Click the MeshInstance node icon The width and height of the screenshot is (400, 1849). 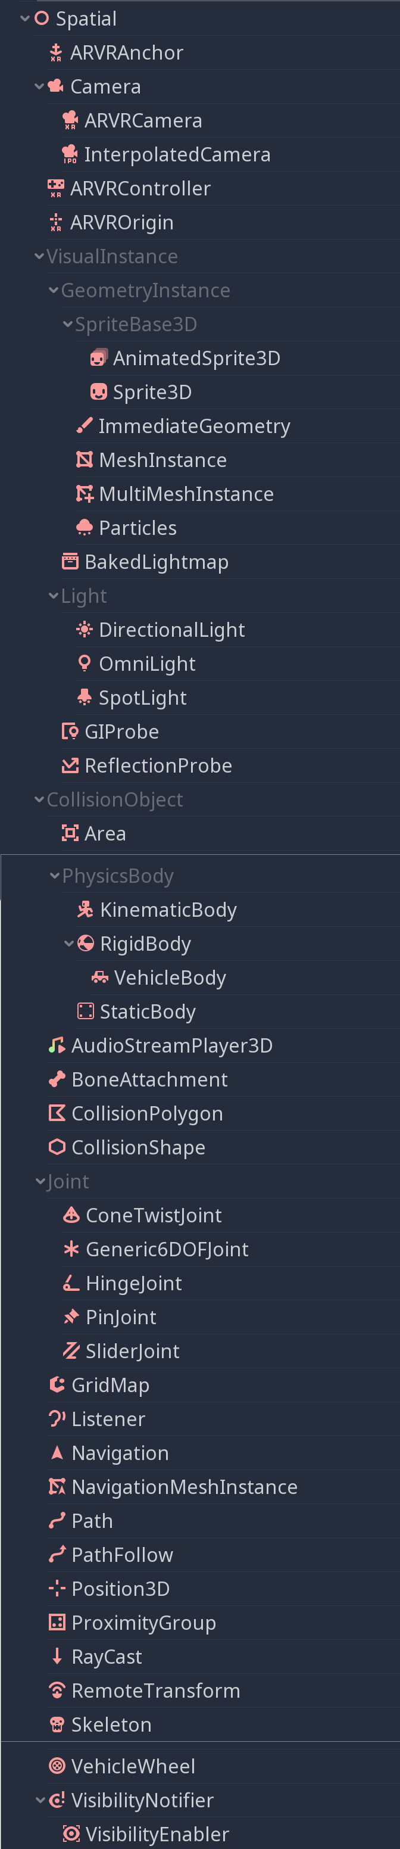pos(85,460)
